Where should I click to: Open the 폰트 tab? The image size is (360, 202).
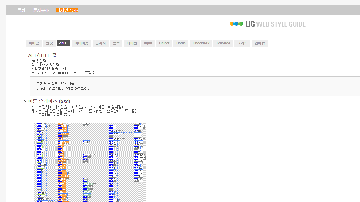coord(116,43)
